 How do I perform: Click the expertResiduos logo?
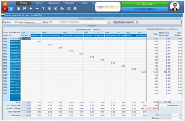pyautogui.click(x=108, y=7)
